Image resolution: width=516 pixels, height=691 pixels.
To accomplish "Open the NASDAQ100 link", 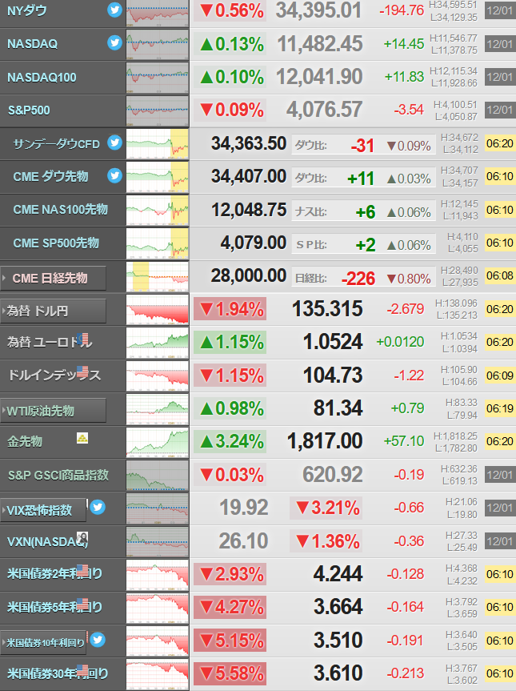I will coord(42,78).
